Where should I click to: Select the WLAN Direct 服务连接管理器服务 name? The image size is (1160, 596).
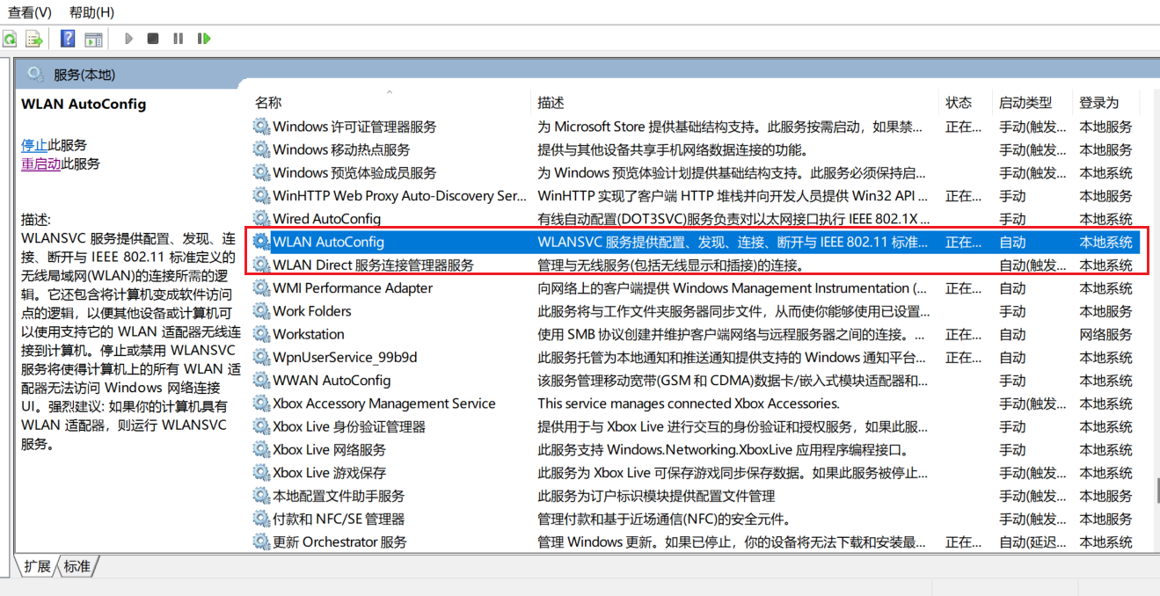pos(374,265)
